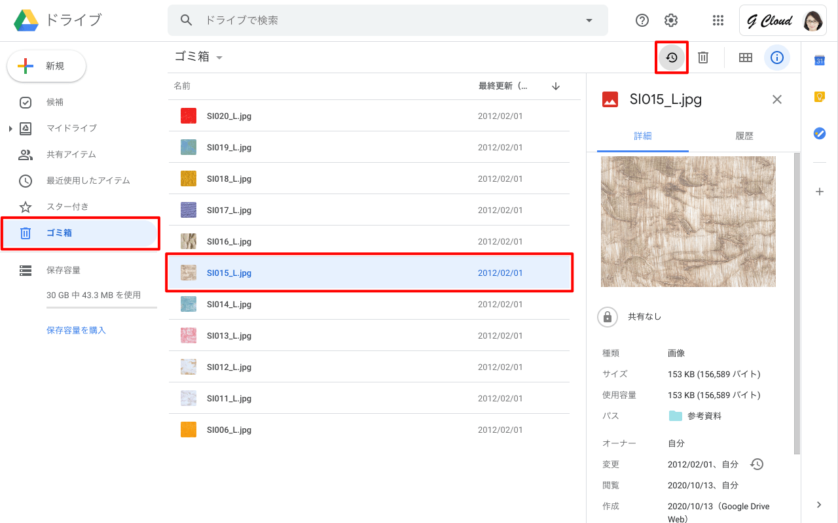The image size is (838, 523).
Task: Select ゴミ箱 in the sidebar
Action: point(79,233)
